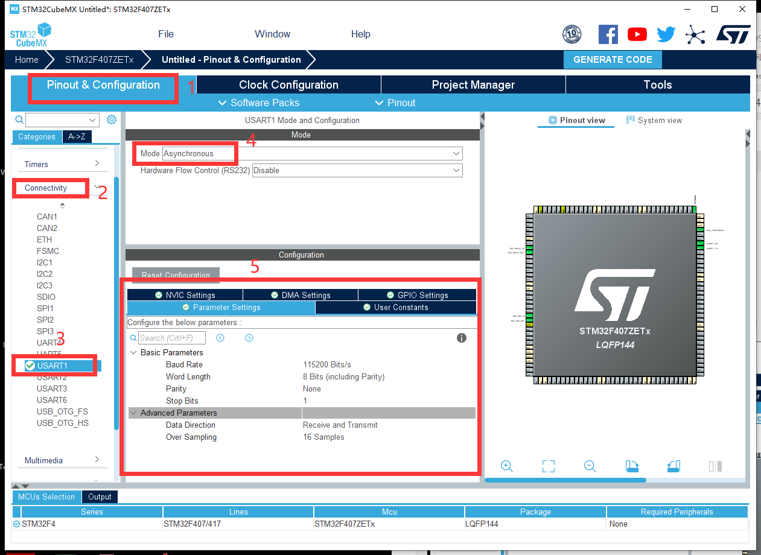Switch to Clock Configuration tab
Screen dimensions: 761x555
[288, 85]
